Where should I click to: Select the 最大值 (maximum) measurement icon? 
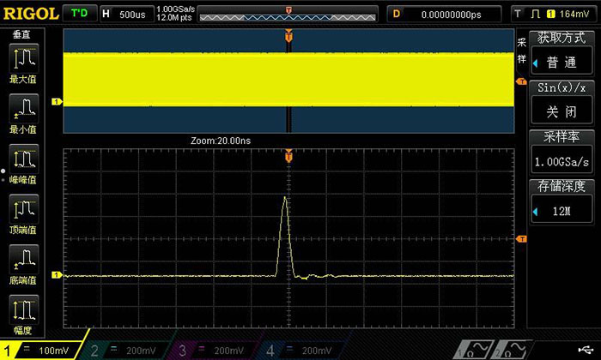tap(23, 64)
